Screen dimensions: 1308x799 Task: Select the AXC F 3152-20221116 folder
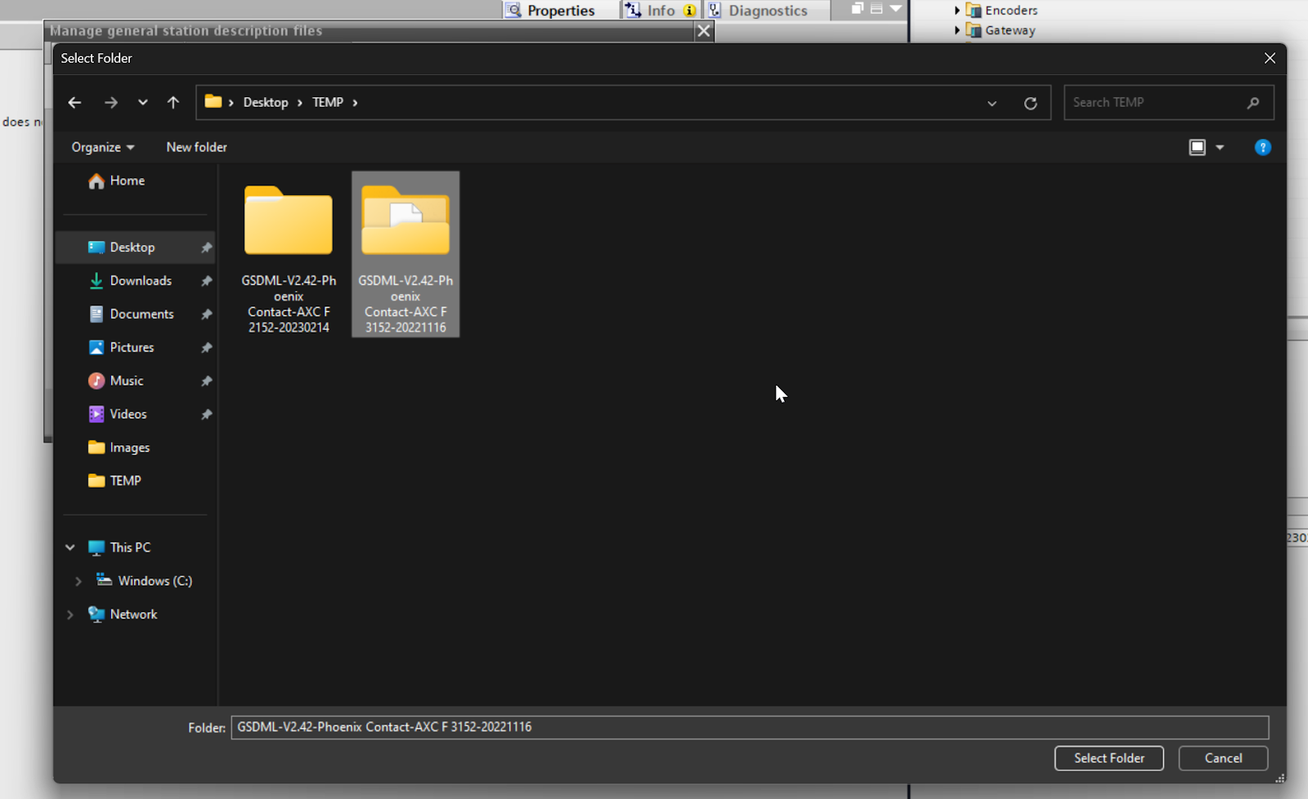405,254
